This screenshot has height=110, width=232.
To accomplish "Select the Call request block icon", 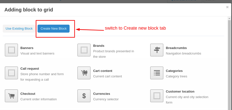I will [11, 73].
